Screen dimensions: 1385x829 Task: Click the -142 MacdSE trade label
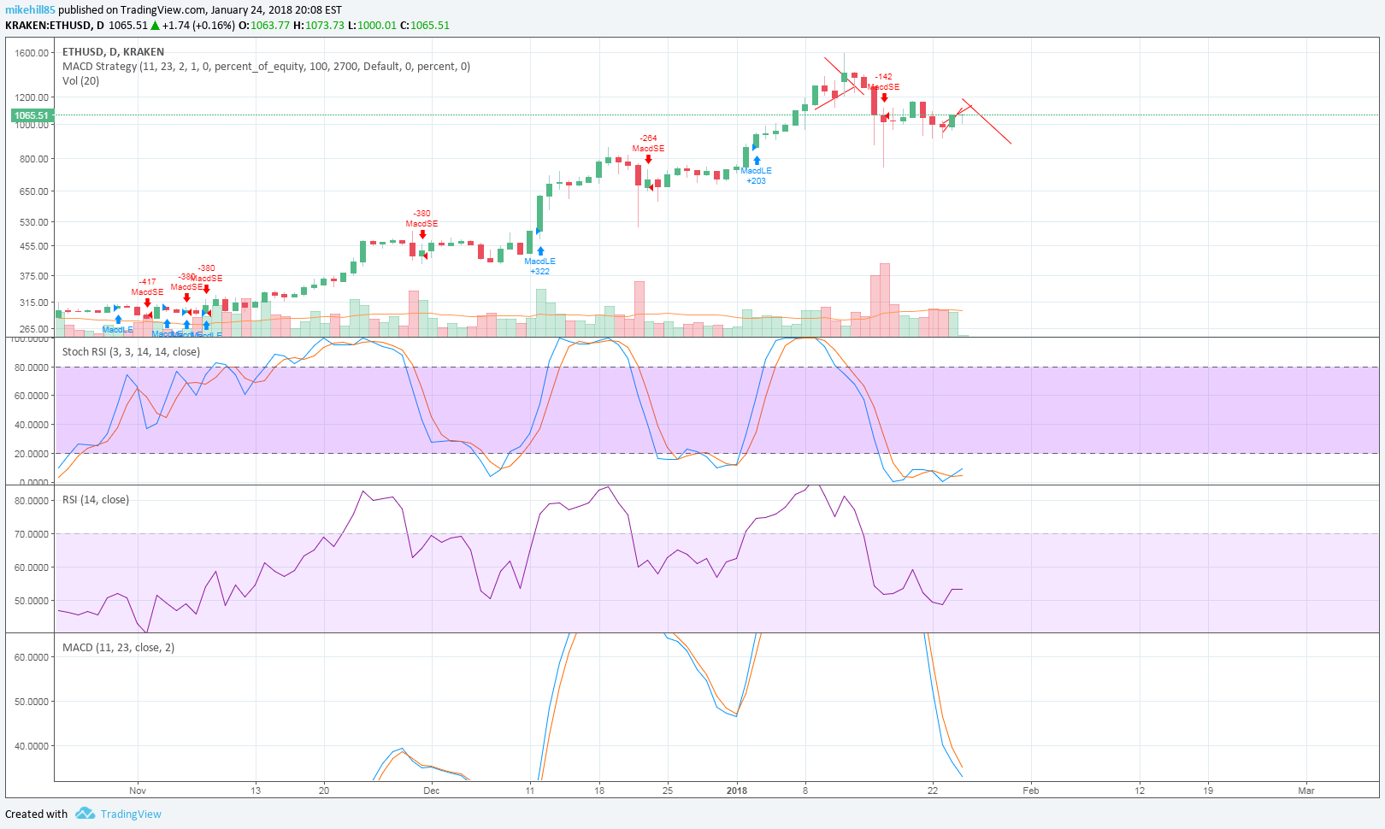[884, 82]
